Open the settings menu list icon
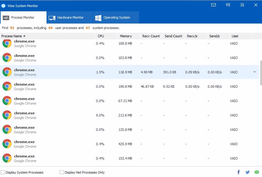Viewport: 262px width, 177px height. pyautogui.click(x=242, y=5)
